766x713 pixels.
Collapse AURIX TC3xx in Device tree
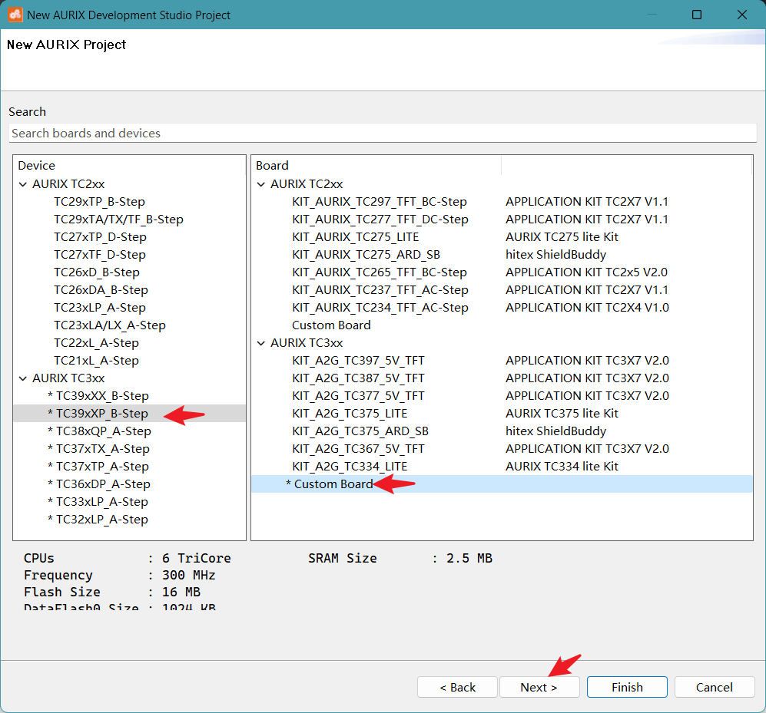click(x=23, y=378)
